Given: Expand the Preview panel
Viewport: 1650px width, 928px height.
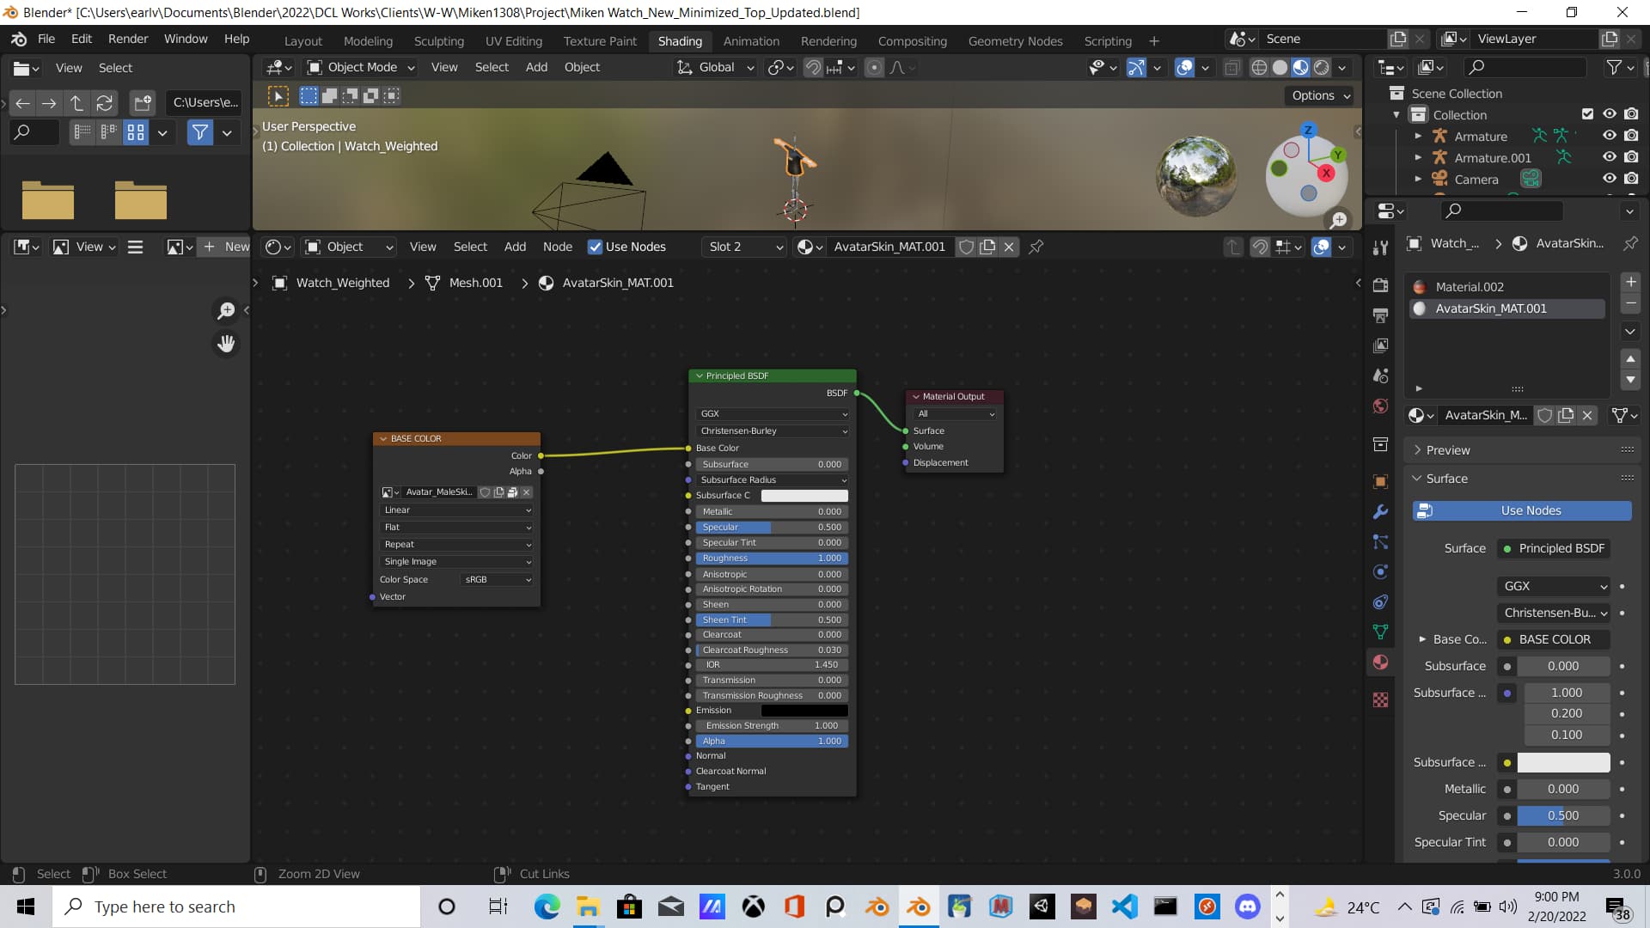Looking at the screenshot, I should [x=1447, y=450].
